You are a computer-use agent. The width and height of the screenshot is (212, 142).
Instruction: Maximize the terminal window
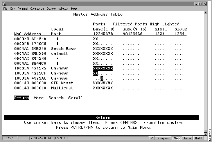(200, 4)
